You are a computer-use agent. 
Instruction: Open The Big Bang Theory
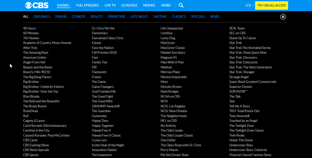point(37,77)
